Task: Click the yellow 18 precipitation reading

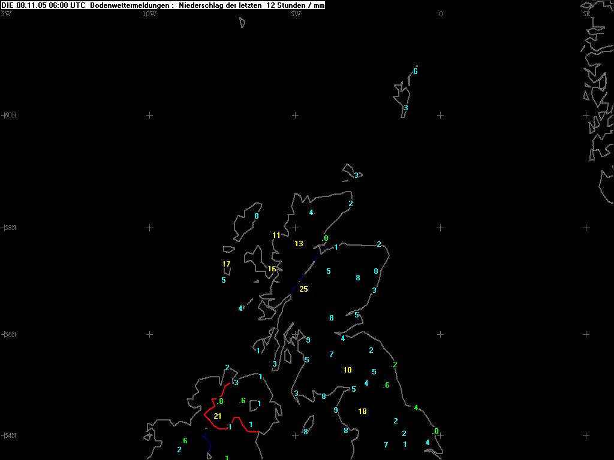Action: pyautogui.click(x=362, y=411)
